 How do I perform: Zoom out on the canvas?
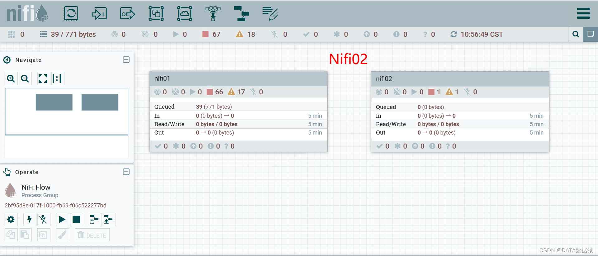click(x=25, y=78)
